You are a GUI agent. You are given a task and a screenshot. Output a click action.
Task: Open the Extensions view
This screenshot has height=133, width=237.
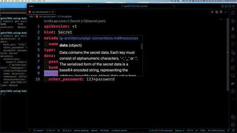click(x=233, y=68)
